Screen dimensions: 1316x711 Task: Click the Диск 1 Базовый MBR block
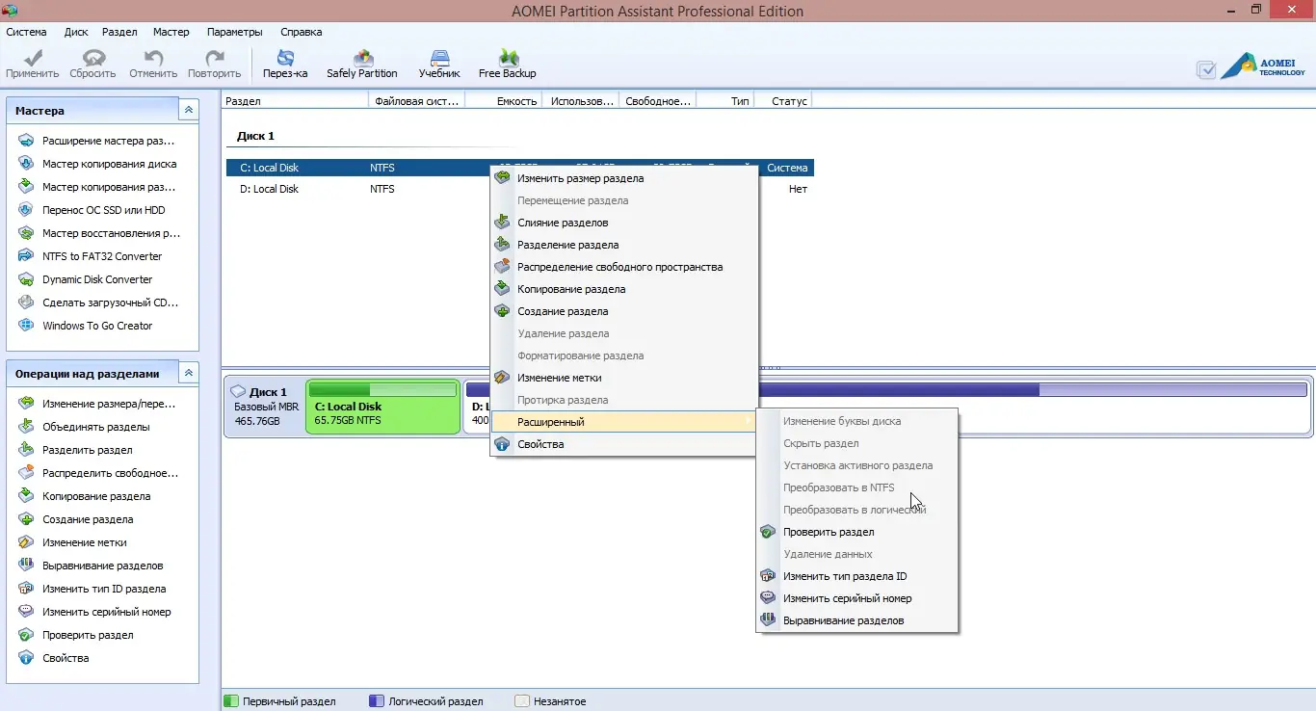(265, 407)
